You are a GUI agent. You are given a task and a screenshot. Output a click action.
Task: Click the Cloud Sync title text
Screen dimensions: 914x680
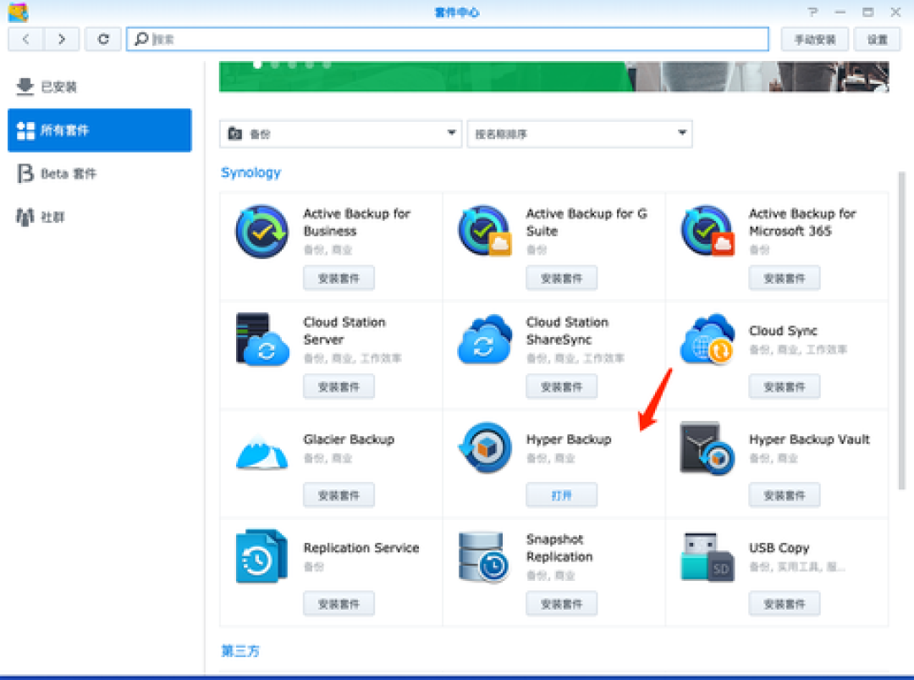click(x=783, y=330)
